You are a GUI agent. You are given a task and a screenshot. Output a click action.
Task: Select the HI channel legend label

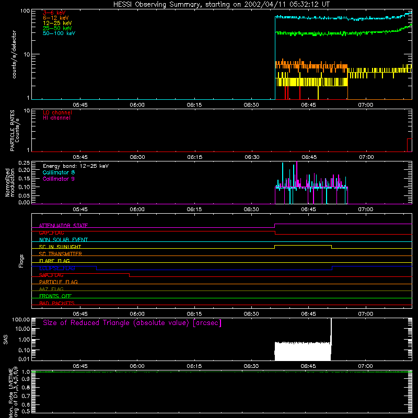(56, 118)
